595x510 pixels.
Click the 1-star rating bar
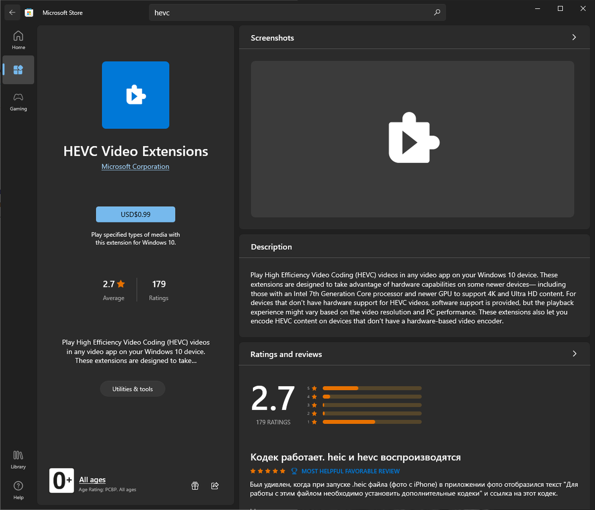click(x=372, y=422)
